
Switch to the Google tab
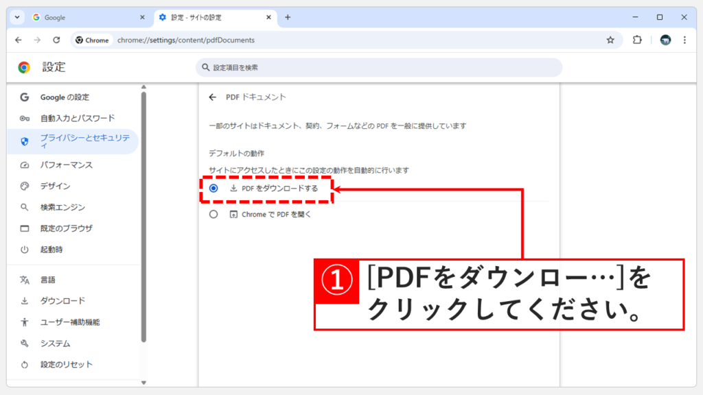55,17
